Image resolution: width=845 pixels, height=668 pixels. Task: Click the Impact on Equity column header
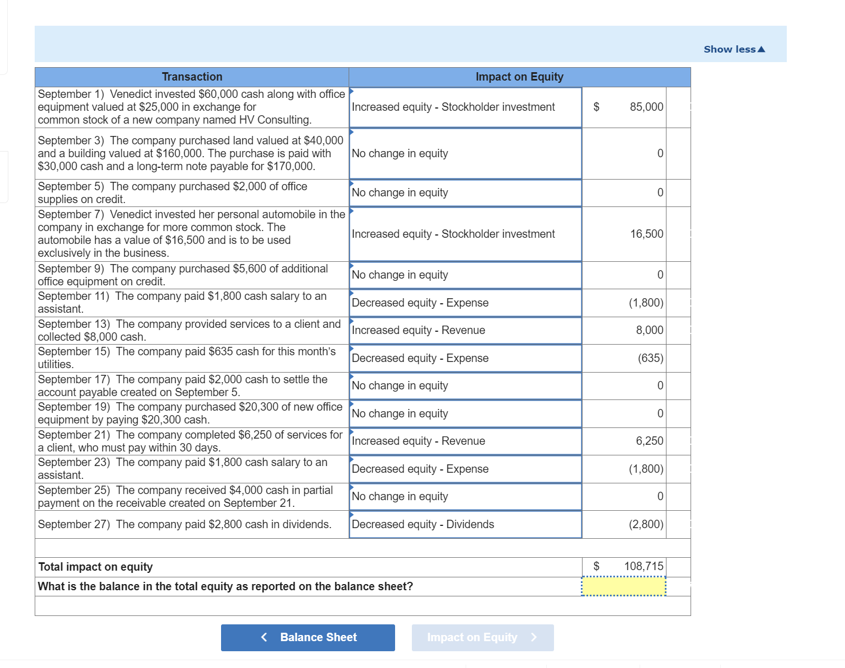tap(519, 77)
